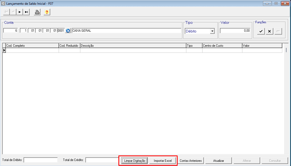Click the account segment field showing 0001
Image resolution: width=291 pixels, height=166 pixels.
(61, 31)
